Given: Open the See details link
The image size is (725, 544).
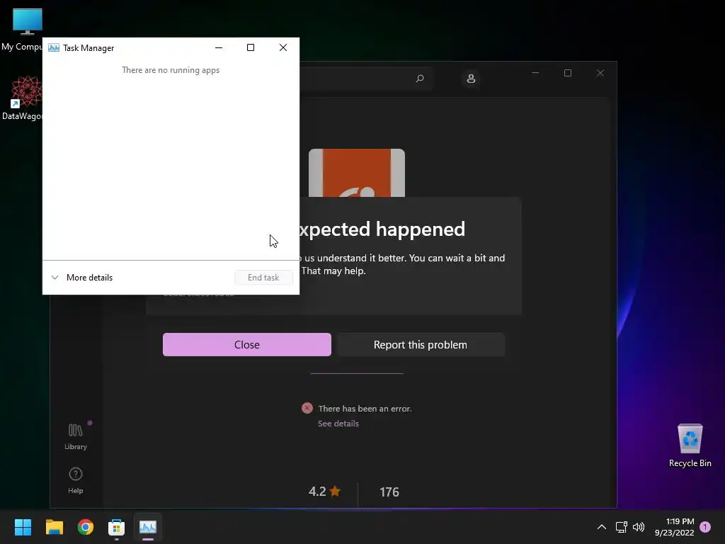Looking at the screenshot, I should coord(338,424).
